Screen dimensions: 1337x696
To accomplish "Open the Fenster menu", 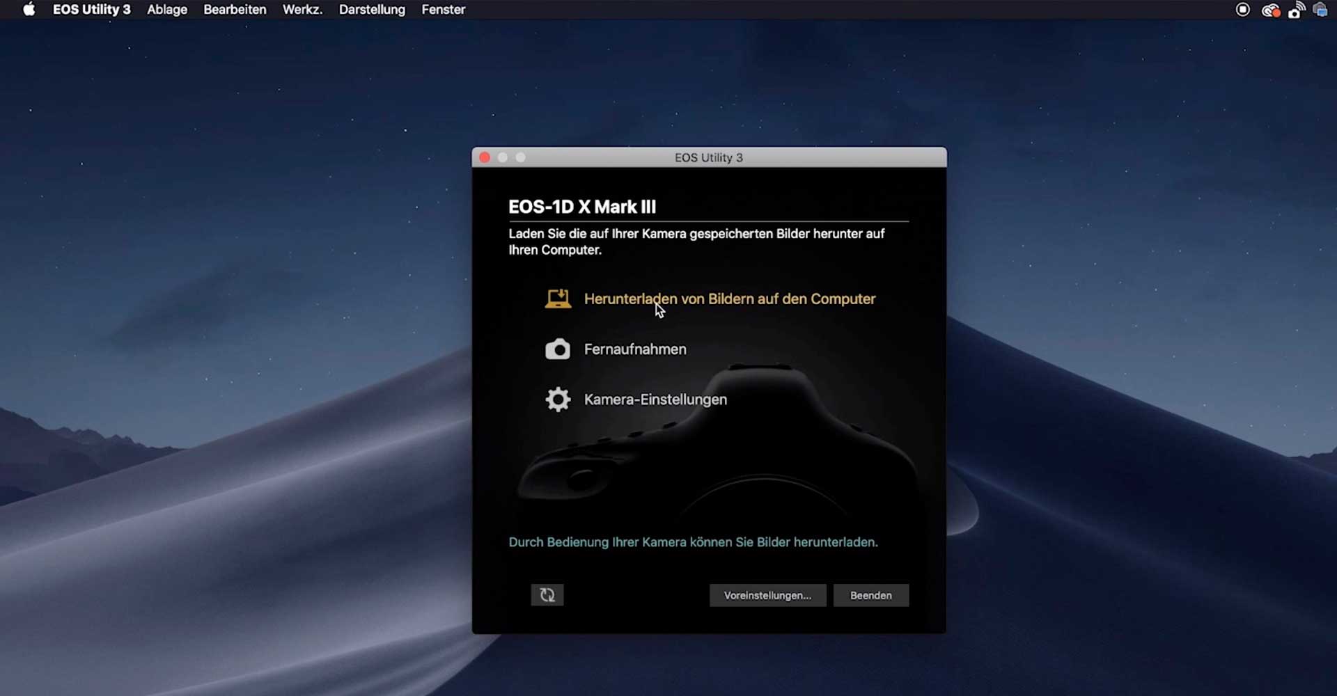I will [x=444, y=10].
